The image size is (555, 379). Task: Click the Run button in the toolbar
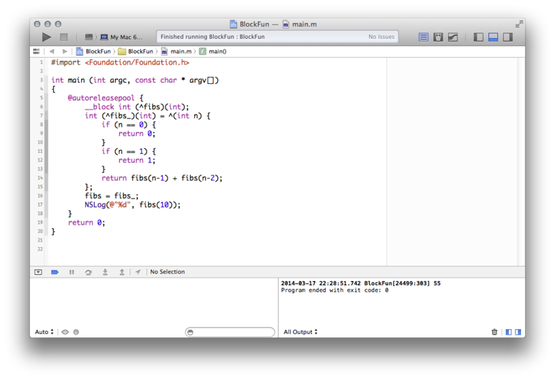click(x=46, y=37)
